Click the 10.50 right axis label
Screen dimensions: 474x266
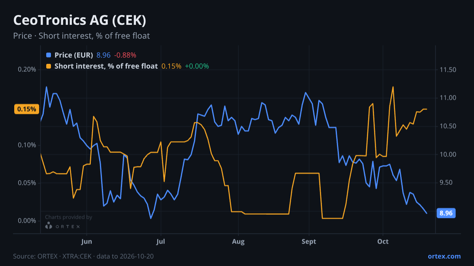pyautogui.click(x=448, y=126)
